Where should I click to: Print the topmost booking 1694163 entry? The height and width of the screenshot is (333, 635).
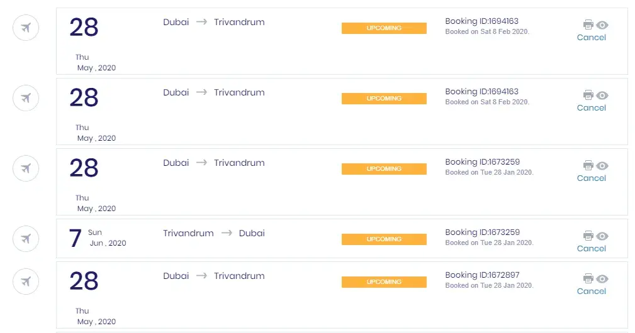pyautogui.click(x=588, y=25)
